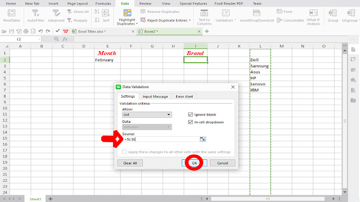Uncheck the Ignore blank checkbox
Viewport: 360px width, 202px height.
[x=190, y=114]
